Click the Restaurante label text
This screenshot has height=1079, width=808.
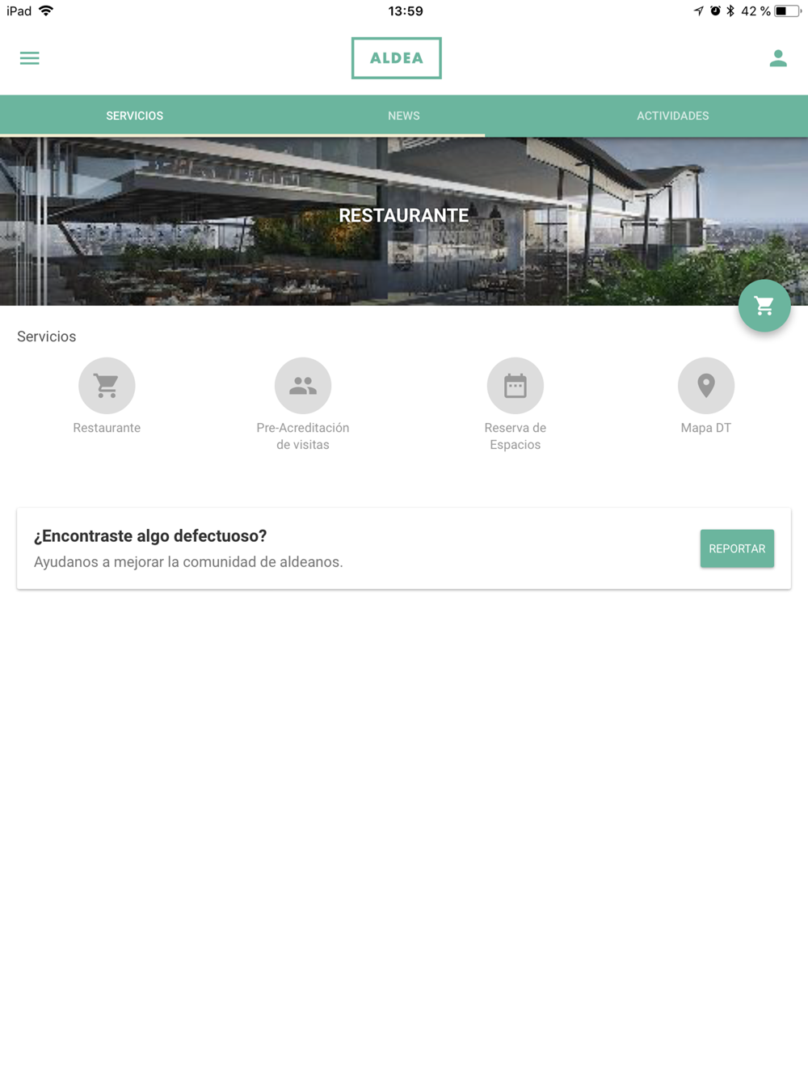107,428
